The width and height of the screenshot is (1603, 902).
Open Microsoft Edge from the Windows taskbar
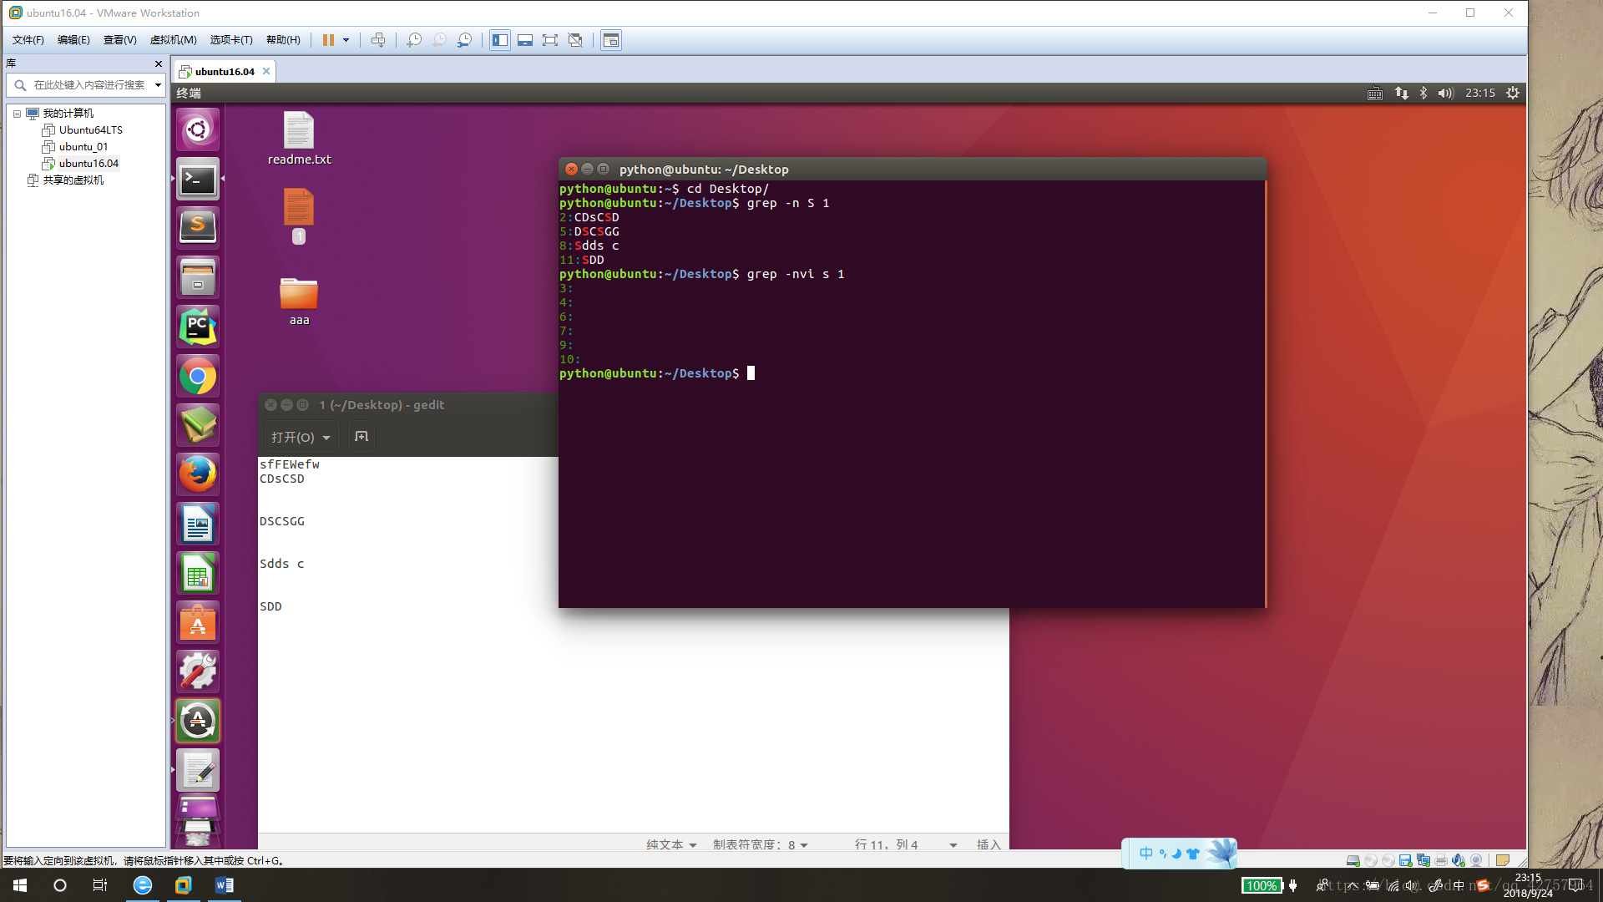[x=143, y=885]
